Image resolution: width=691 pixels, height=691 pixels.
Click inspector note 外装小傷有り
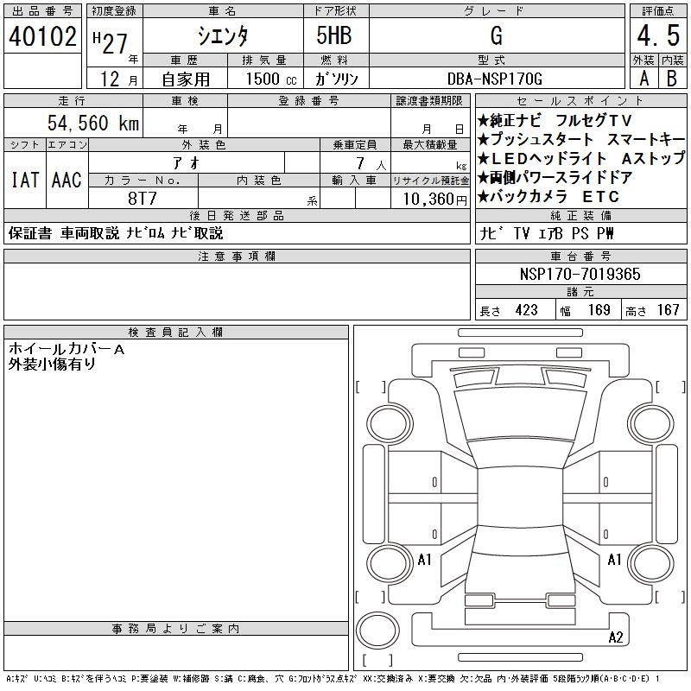point(52,364)
